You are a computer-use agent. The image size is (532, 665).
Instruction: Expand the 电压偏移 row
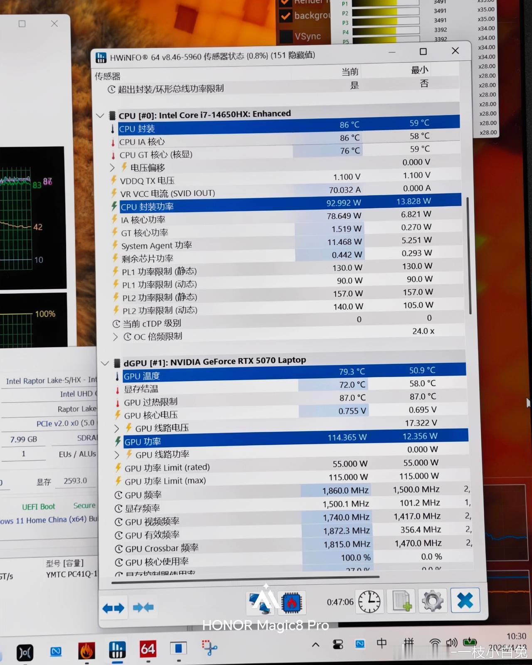tap(112, 168)
